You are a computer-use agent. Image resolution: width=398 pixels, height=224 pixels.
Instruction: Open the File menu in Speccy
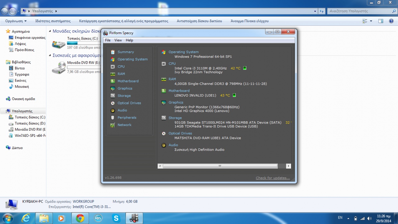tap(108, 40)
